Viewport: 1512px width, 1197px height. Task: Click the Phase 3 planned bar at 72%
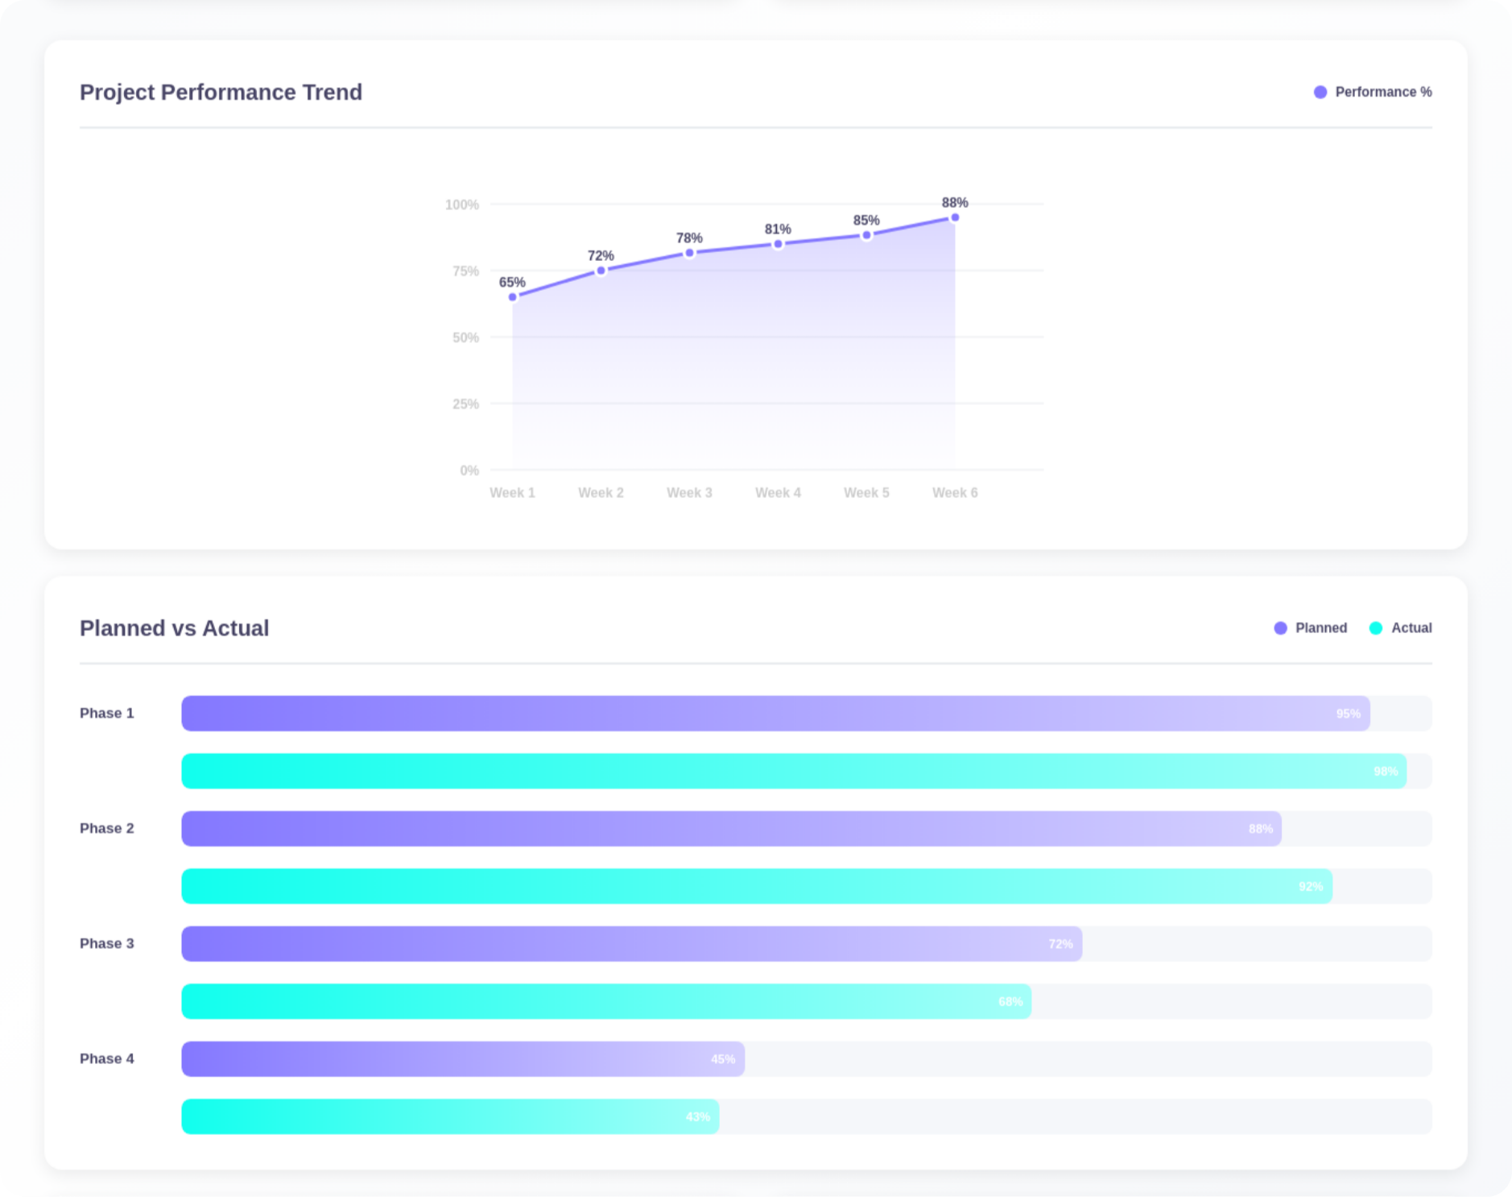pos(631,944)
